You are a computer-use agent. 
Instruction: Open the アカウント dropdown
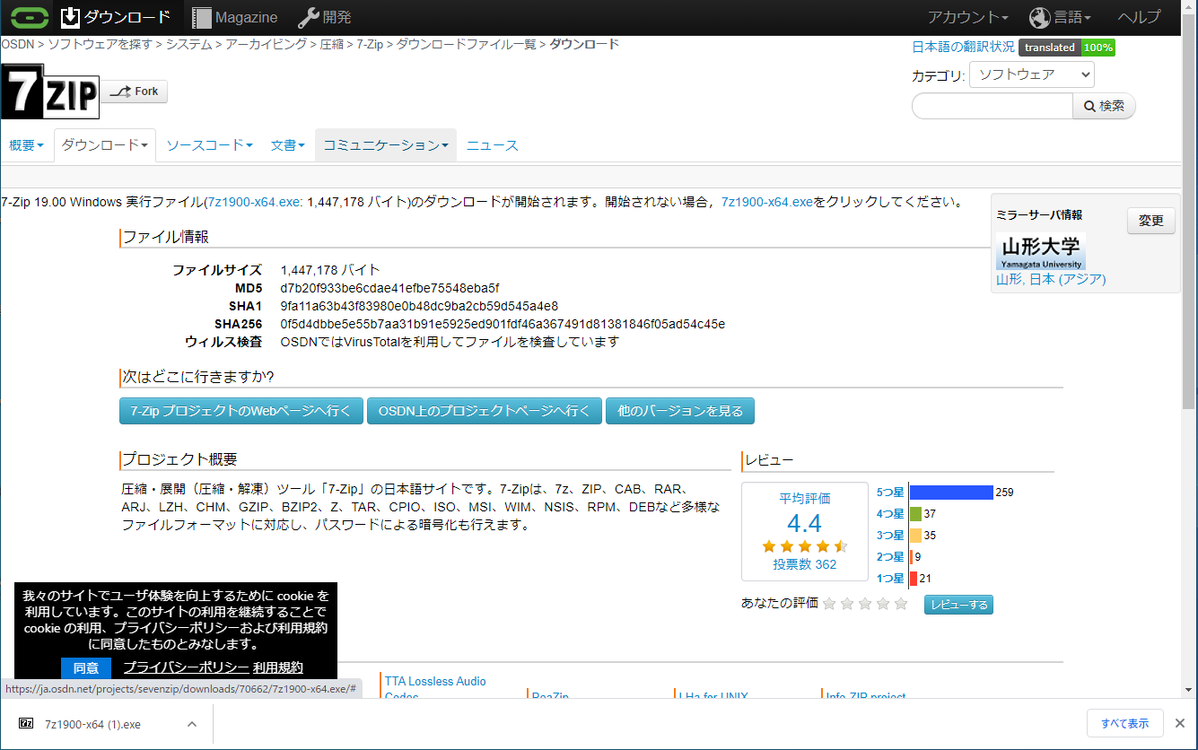pos(967,17)
